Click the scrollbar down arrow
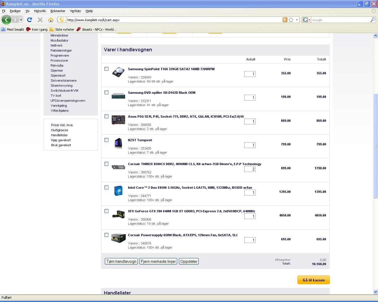The width and height of the screenshot is (378, 302). pos(376,292)
